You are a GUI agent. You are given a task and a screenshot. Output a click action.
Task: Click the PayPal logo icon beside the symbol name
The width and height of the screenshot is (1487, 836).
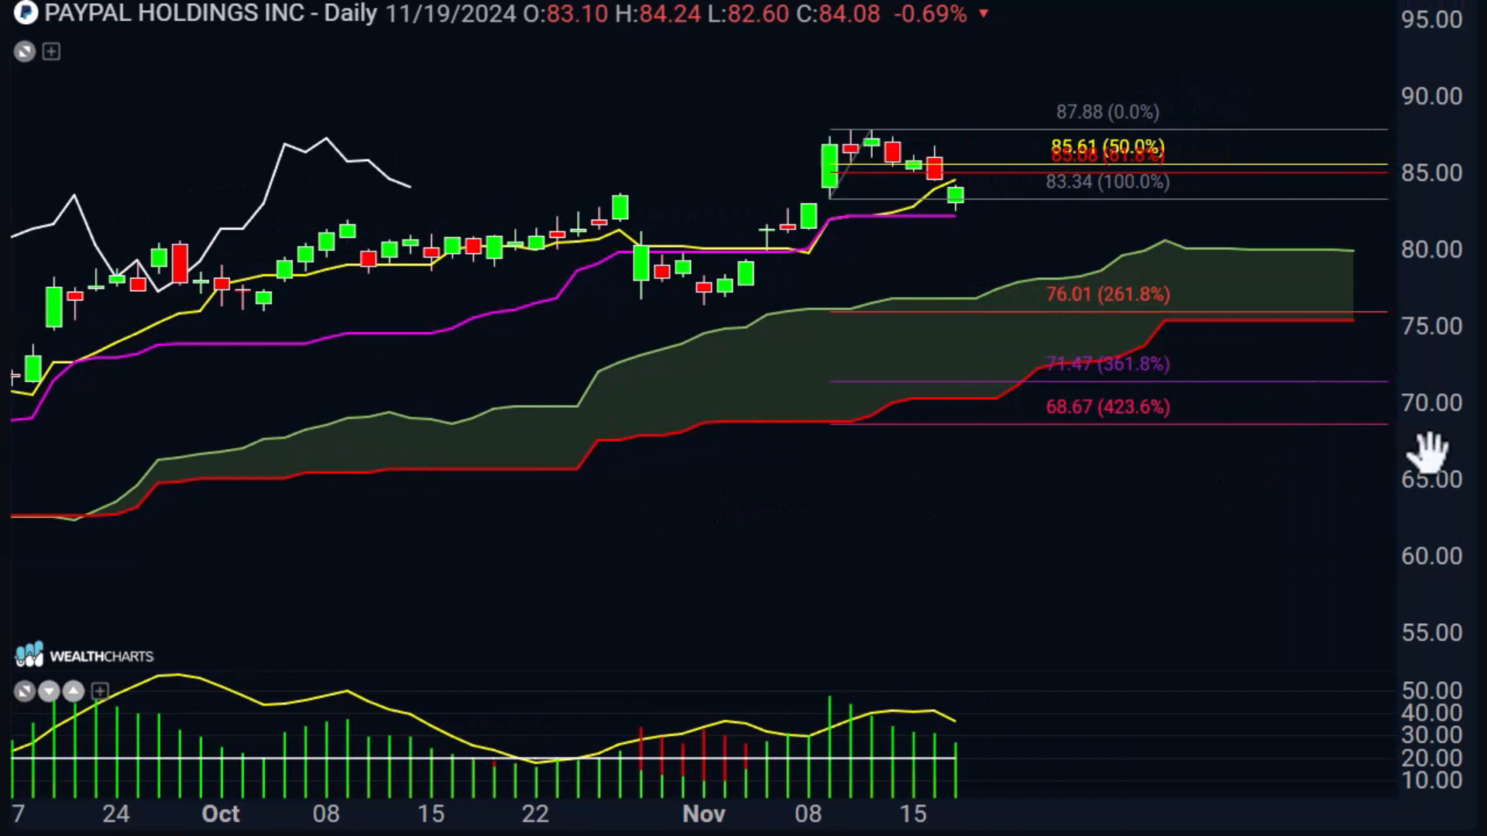click(26, 13)
